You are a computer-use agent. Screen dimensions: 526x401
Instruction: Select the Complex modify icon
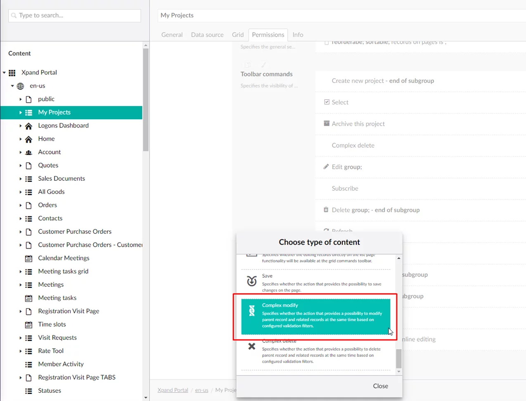(x=251, y=311)
